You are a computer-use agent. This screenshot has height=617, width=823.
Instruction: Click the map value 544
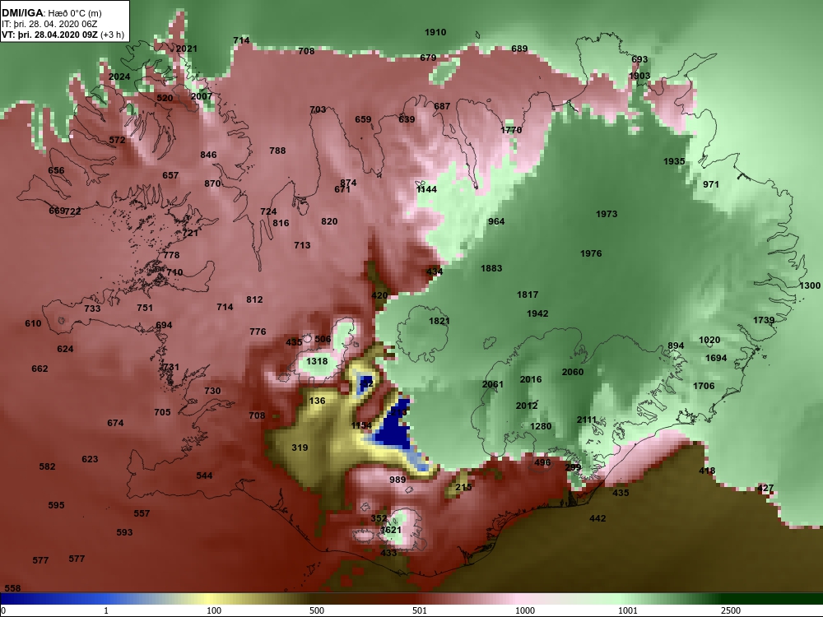(x=204, y=476)
